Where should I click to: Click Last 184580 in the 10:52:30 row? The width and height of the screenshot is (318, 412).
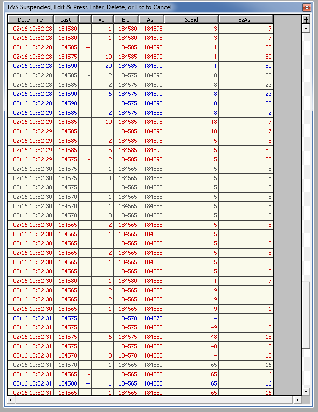(x=66, y=281)
